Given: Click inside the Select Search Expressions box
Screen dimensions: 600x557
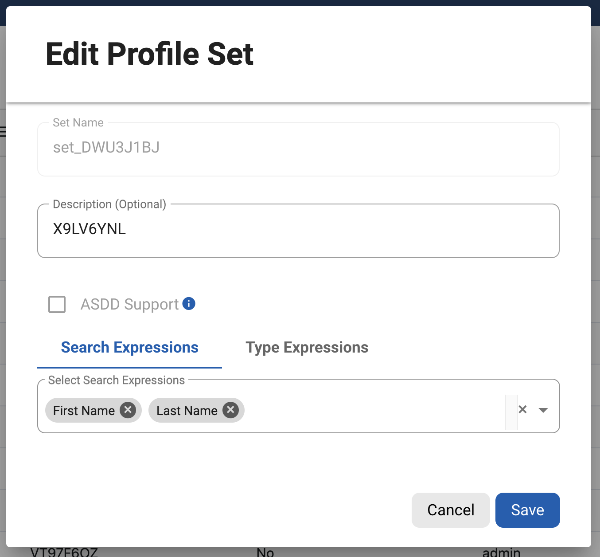Looking at the screenshot, I should point(372,410).
